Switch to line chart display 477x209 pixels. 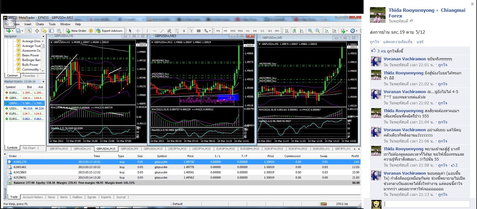[302, 31]
